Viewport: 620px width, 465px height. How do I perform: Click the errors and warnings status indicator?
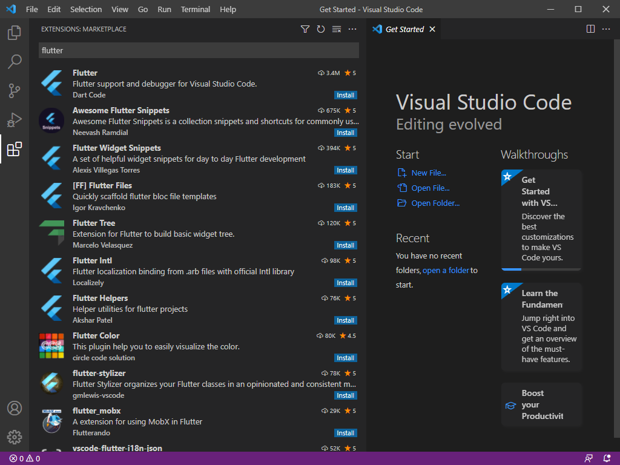pyautogui.click(x=24, y=459)
